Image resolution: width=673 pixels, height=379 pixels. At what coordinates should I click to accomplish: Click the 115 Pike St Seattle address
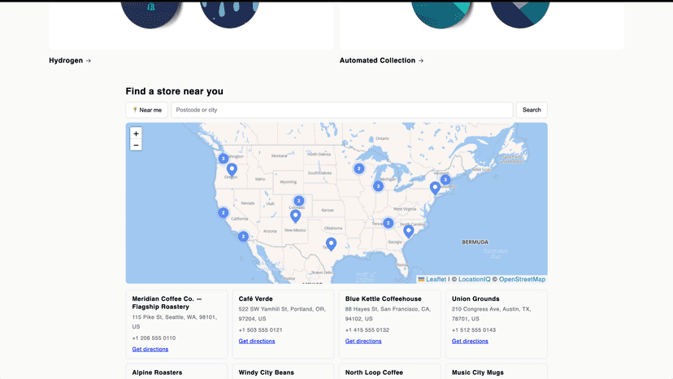pyautogui.click(x=174, y=322)
